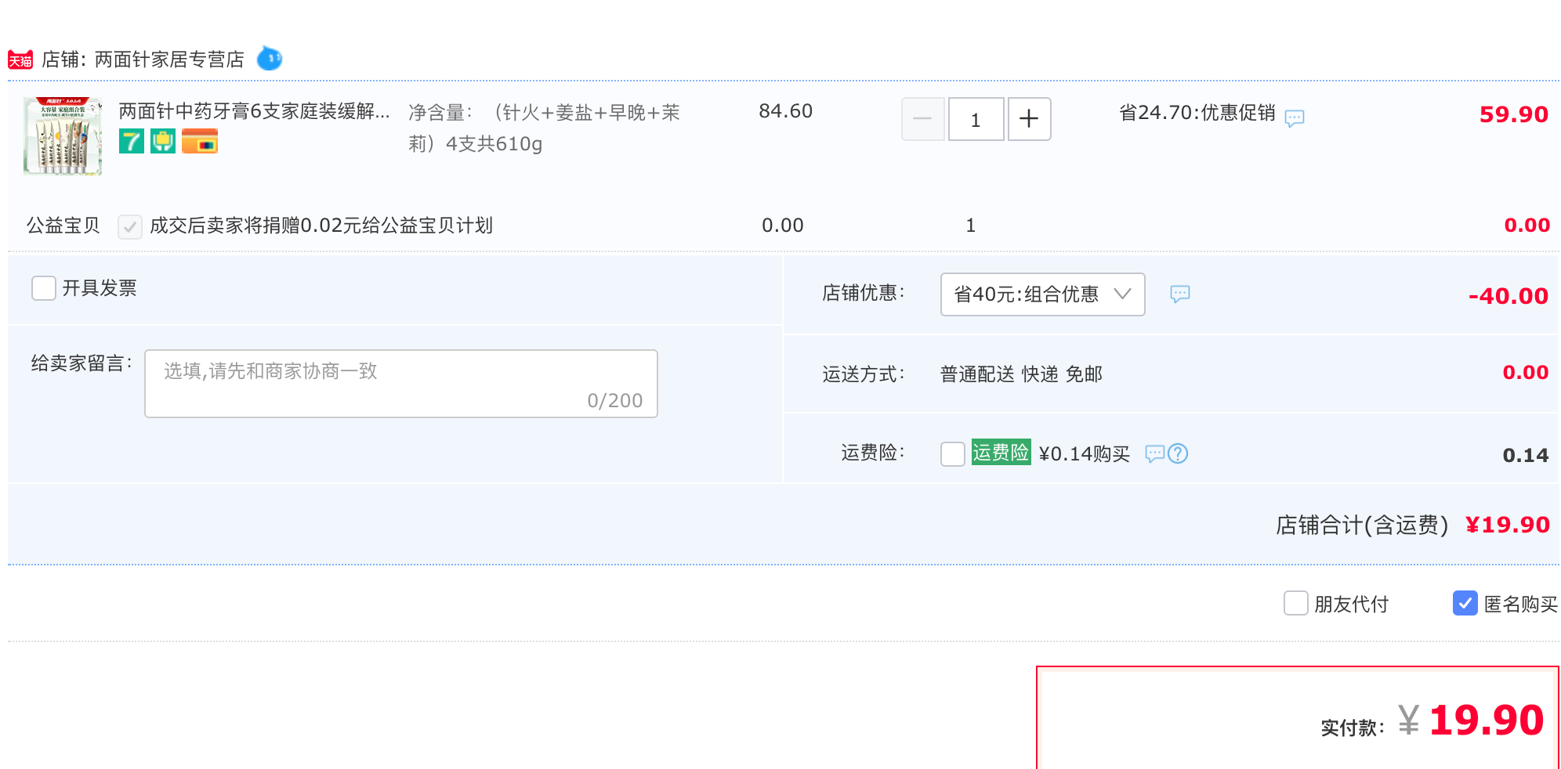This screenshot has width=1561, height=769.
Task: Click the quantity field showing 1
Action: [976, 119]
